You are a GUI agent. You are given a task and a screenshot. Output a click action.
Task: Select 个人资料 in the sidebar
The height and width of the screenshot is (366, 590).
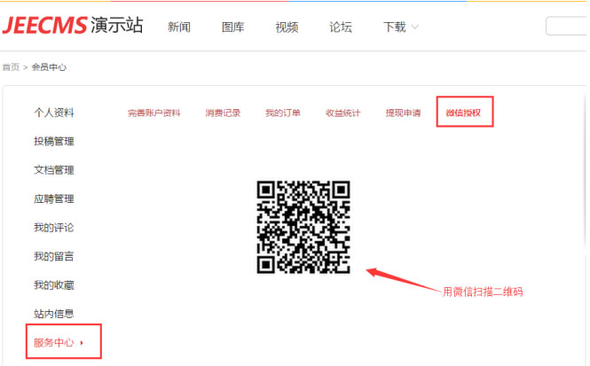54,113
